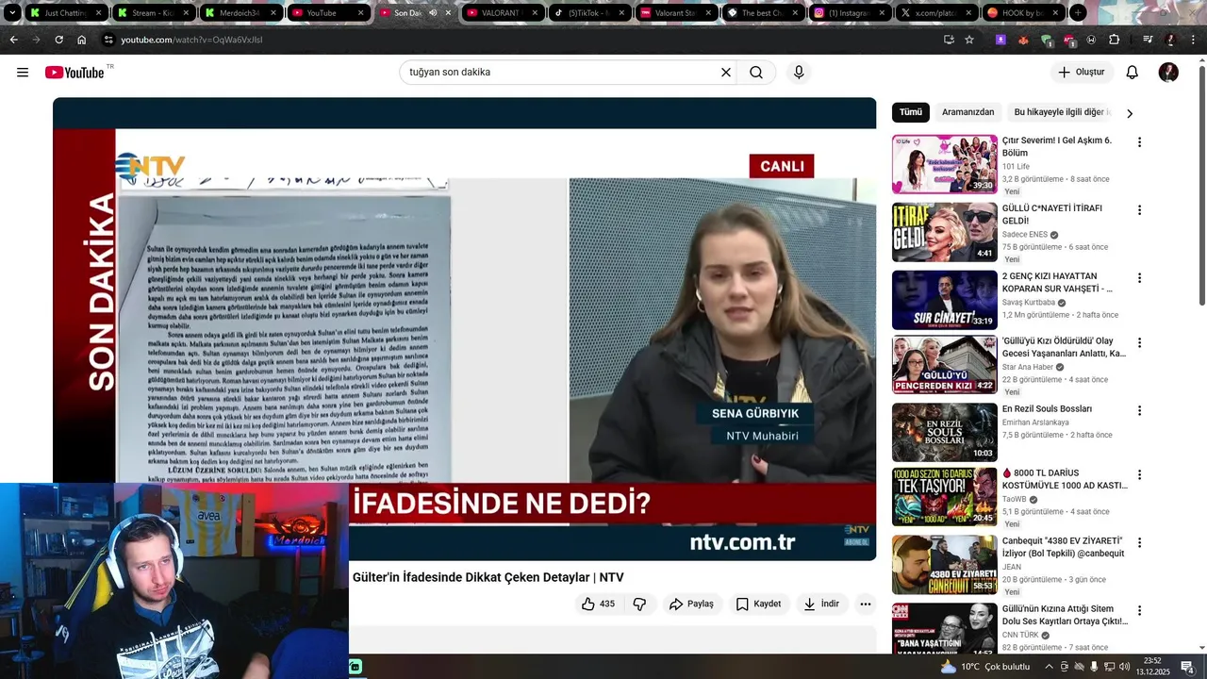Switch to the TikTok tab
The image size is (1207, 679).
pyautogui.click(x=588, y=13)
